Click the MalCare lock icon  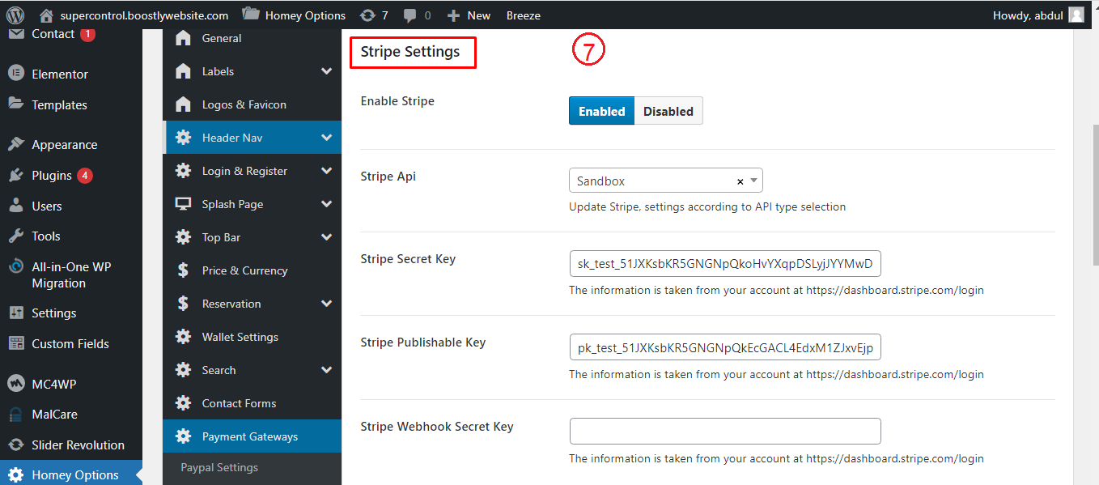tap(15, 415)
